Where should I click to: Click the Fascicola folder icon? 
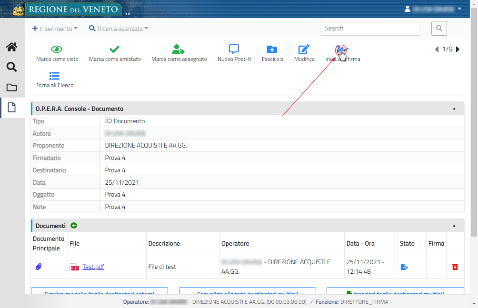272,50
